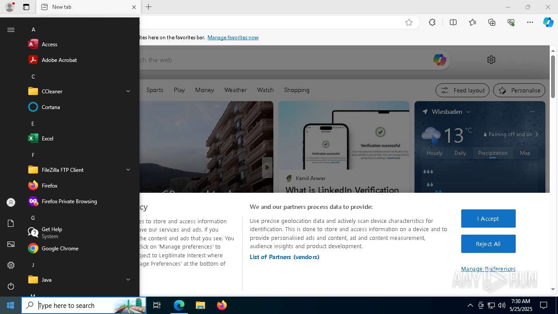Select the Watch feed tab
Viewport: 558px width, 314px height.
265,90
